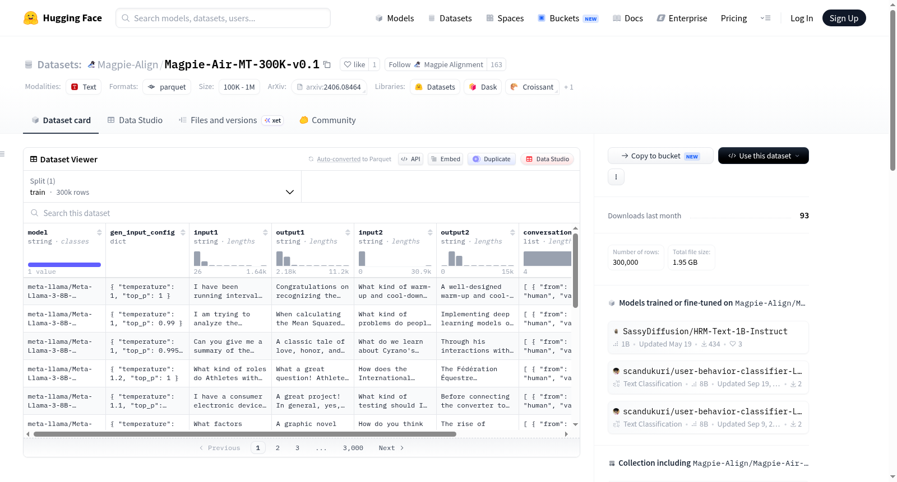Open the Spaces menu

coord(505,18)
